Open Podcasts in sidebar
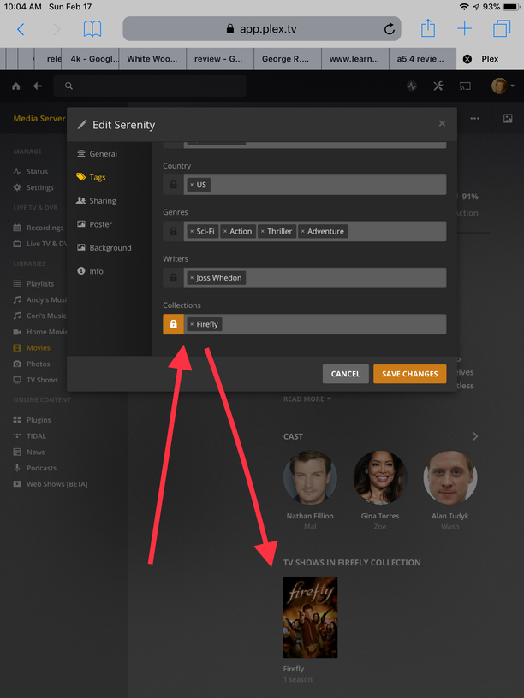The image size is (524, 698). pyautogui.click(x=35, y=468)
